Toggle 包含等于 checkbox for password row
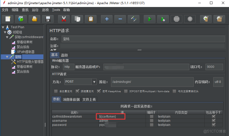The image size is (229, 136). click(x=214, y=125)
